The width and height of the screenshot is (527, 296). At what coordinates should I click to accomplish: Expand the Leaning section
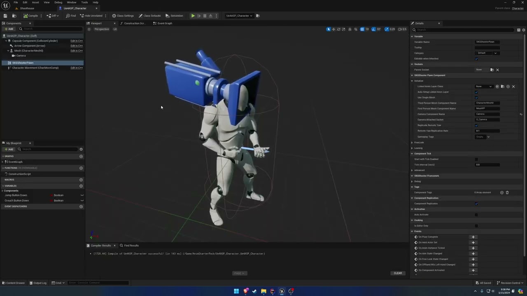coord(412,148)
